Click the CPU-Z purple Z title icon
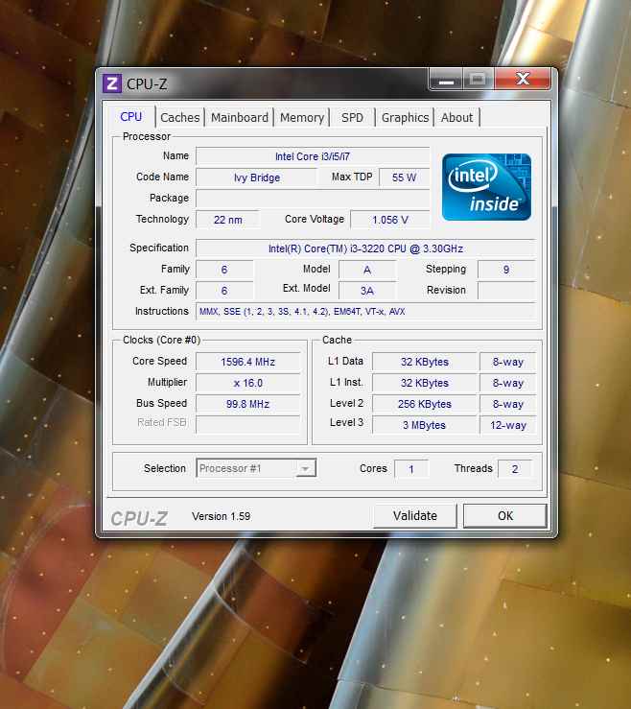631x709 pixels. 111,83
